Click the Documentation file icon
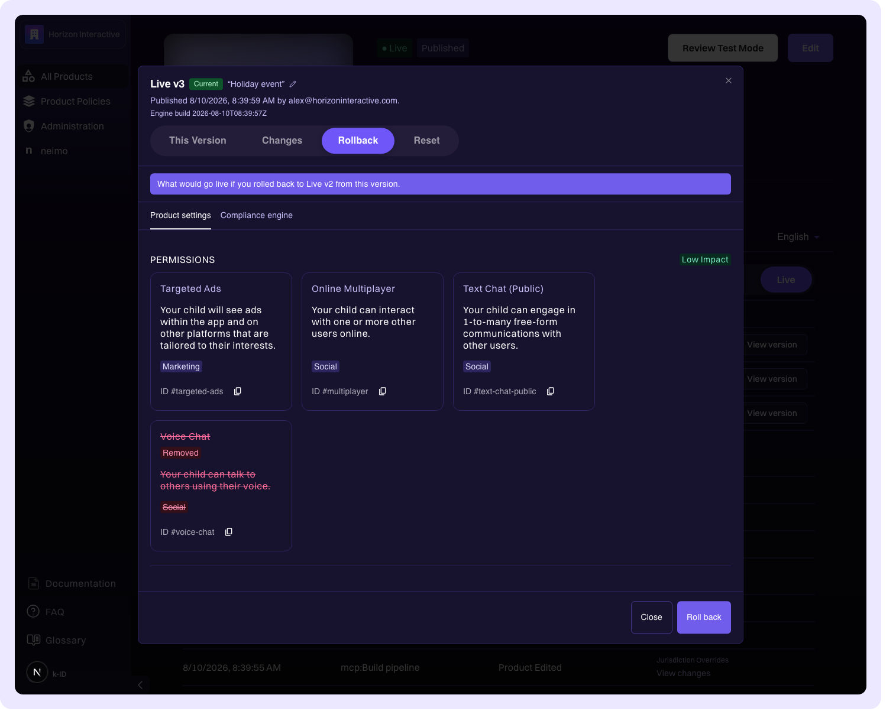 (34, 583)
